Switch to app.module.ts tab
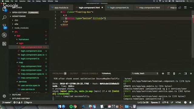The image size is (194, 109). tap(61, 8)
